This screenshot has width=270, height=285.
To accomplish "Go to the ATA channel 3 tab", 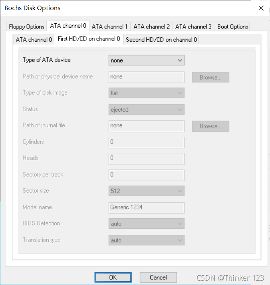I will pos(193,27).
